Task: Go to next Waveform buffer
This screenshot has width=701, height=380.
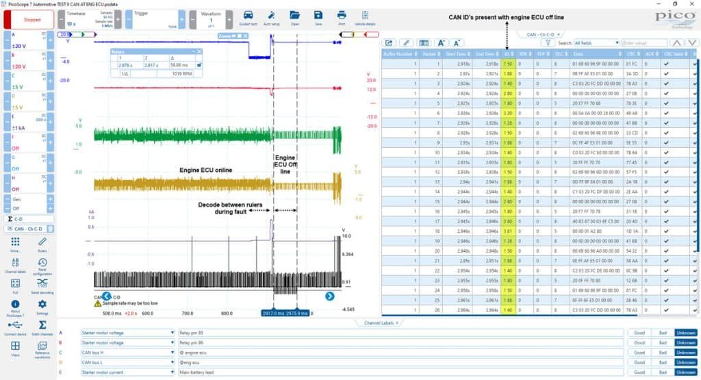Action: [229, 20]
